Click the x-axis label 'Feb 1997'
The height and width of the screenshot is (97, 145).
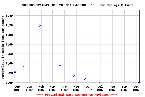[41, 88]
